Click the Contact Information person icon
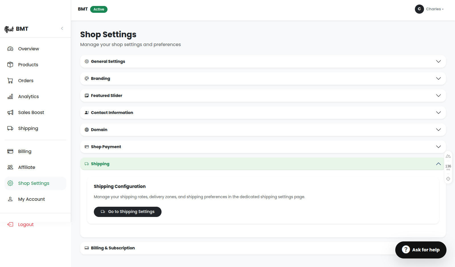Screen dimensions: 455x267 [87, 113]
